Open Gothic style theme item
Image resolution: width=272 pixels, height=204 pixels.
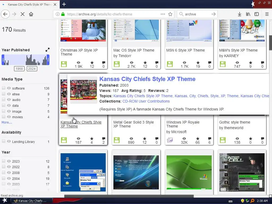(235, 122)
